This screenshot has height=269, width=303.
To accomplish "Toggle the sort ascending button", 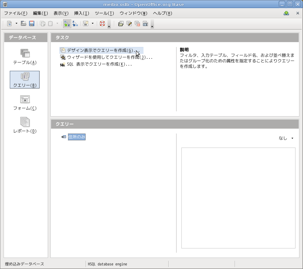I will pos(67,24).
